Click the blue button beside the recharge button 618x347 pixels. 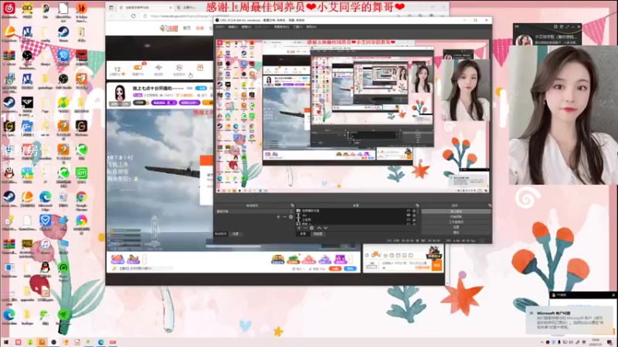pos(350,268)
